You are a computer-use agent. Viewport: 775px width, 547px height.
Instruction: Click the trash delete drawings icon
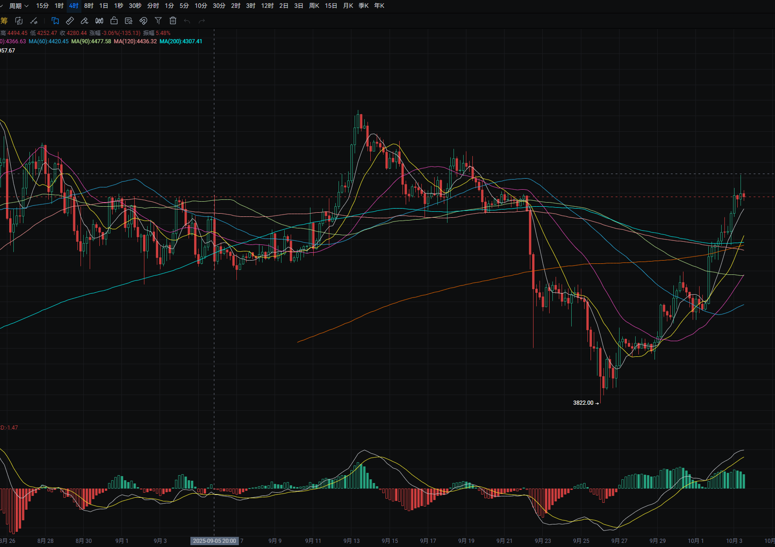click(173, 21)
